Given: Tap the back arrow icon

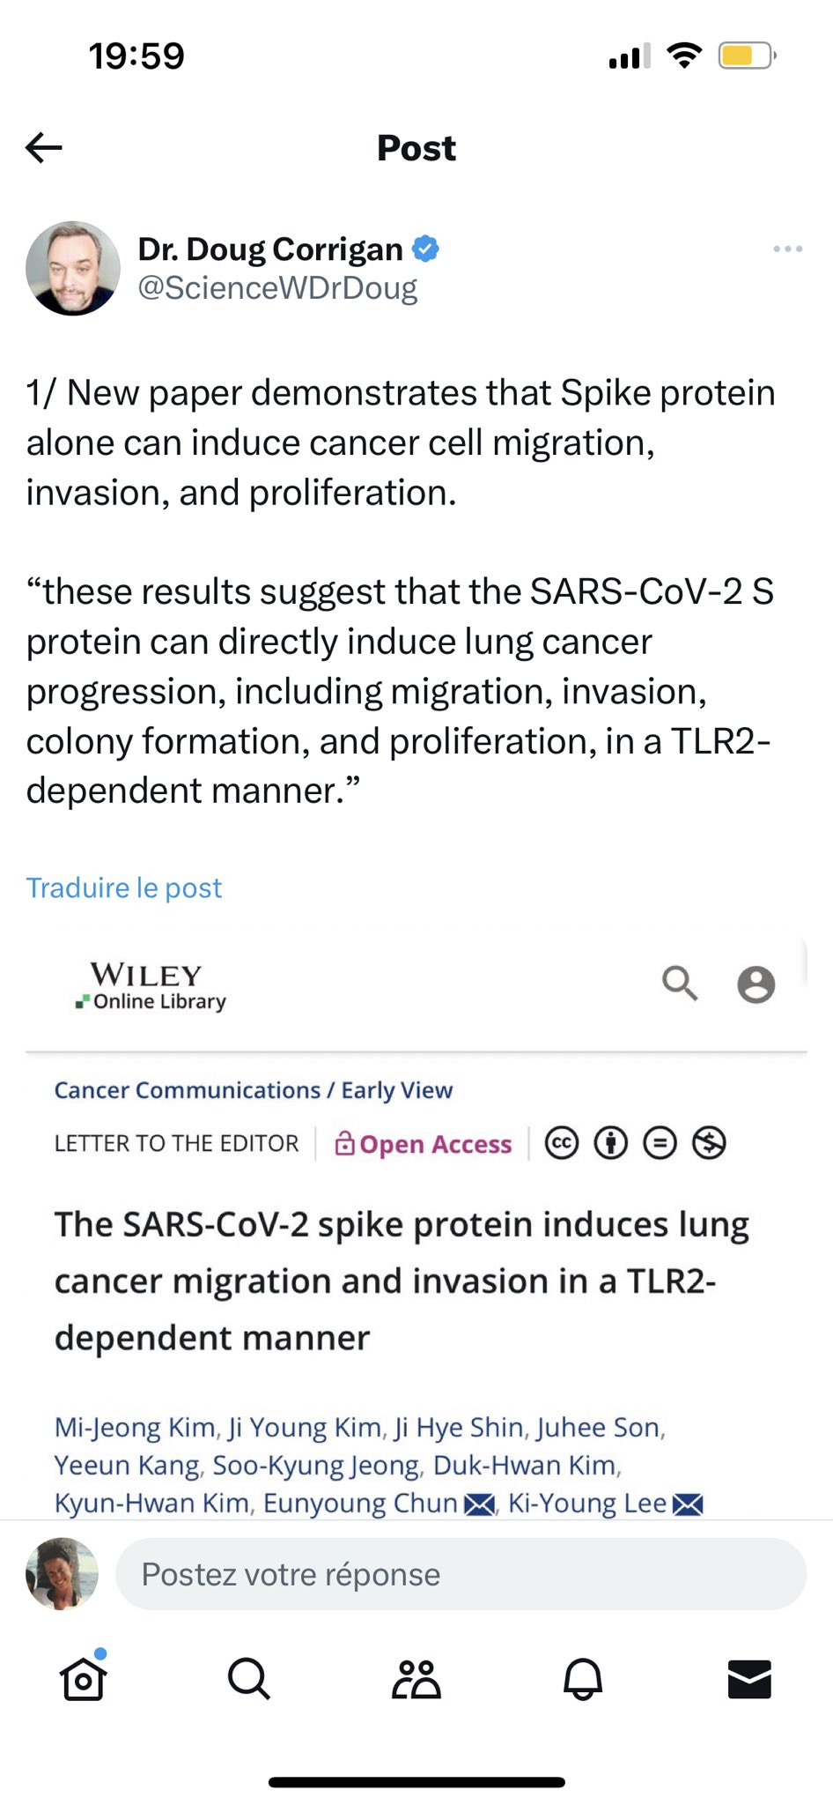Looking at the screenshot, I should pos(44,147).
